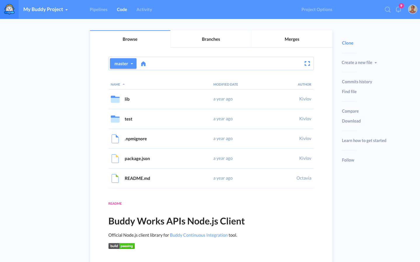Expand Create a new file menu
The width and height of the screenshot is (420, 262).
click(x=359, y=63)
